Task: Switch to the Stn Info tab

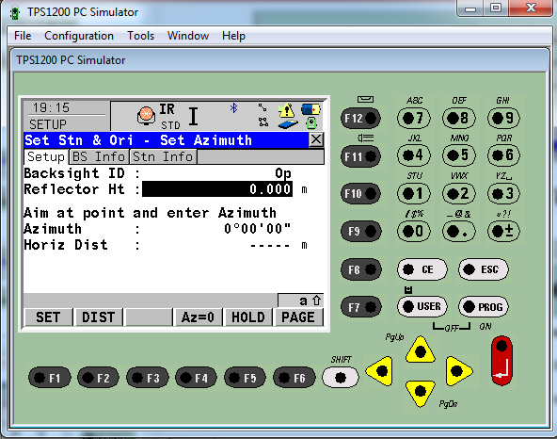Action: coord(163,157)
